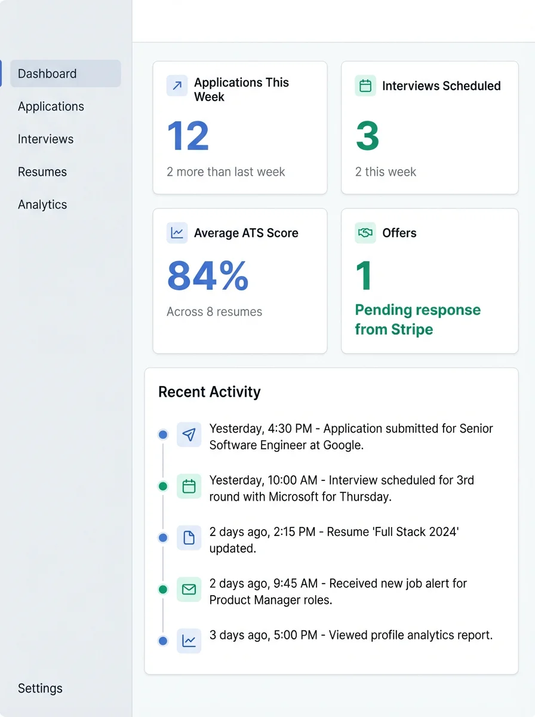Open the Product Manager job alert activity
Screen dimensions: 535x717
point(338,592)
